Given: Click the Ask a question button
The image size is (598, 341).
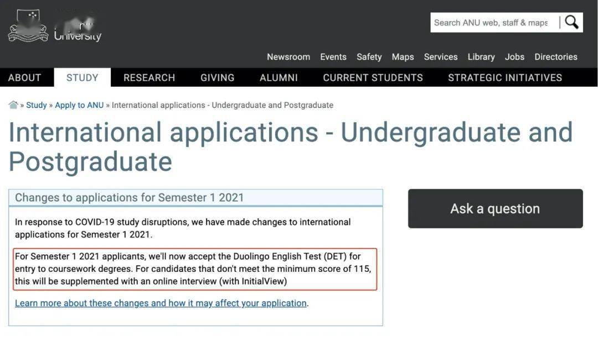Looking at the screenshot, I should tap(496, 208).
